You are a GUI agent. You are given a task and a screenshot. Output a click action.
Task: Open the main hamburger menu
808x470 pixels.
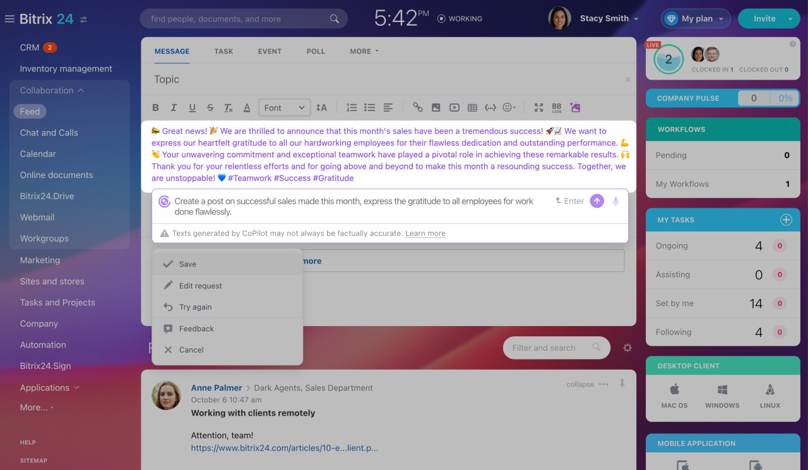[x=9, y=19]
